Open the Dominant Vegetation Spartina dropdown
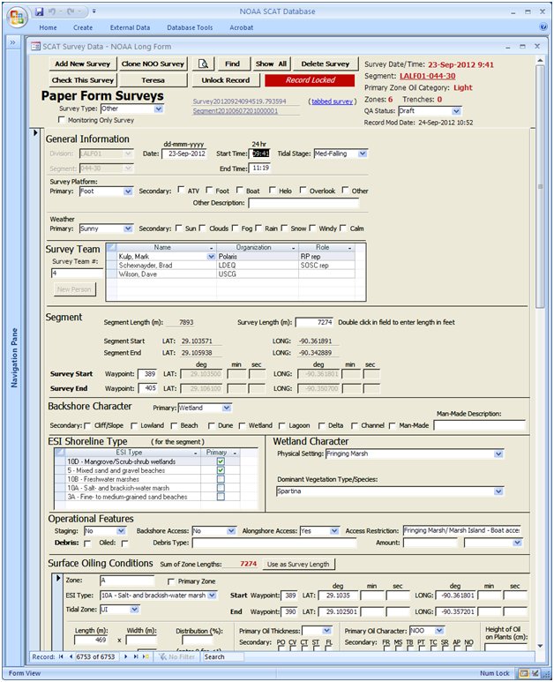 tap(498, 491)
